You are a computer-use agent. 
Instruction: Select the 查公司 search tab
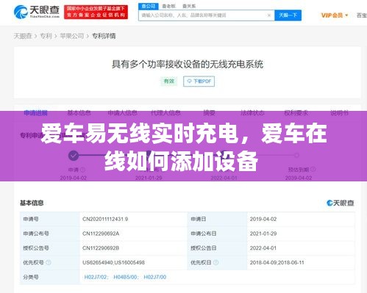[x=149, y=6]
